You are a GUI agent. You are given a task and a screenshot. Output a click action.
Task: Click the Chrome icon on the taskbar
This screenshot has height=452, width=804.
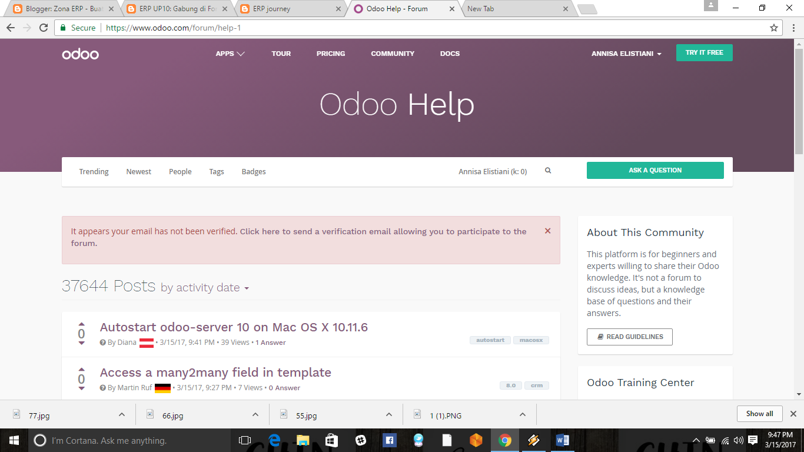pos(504,440)
